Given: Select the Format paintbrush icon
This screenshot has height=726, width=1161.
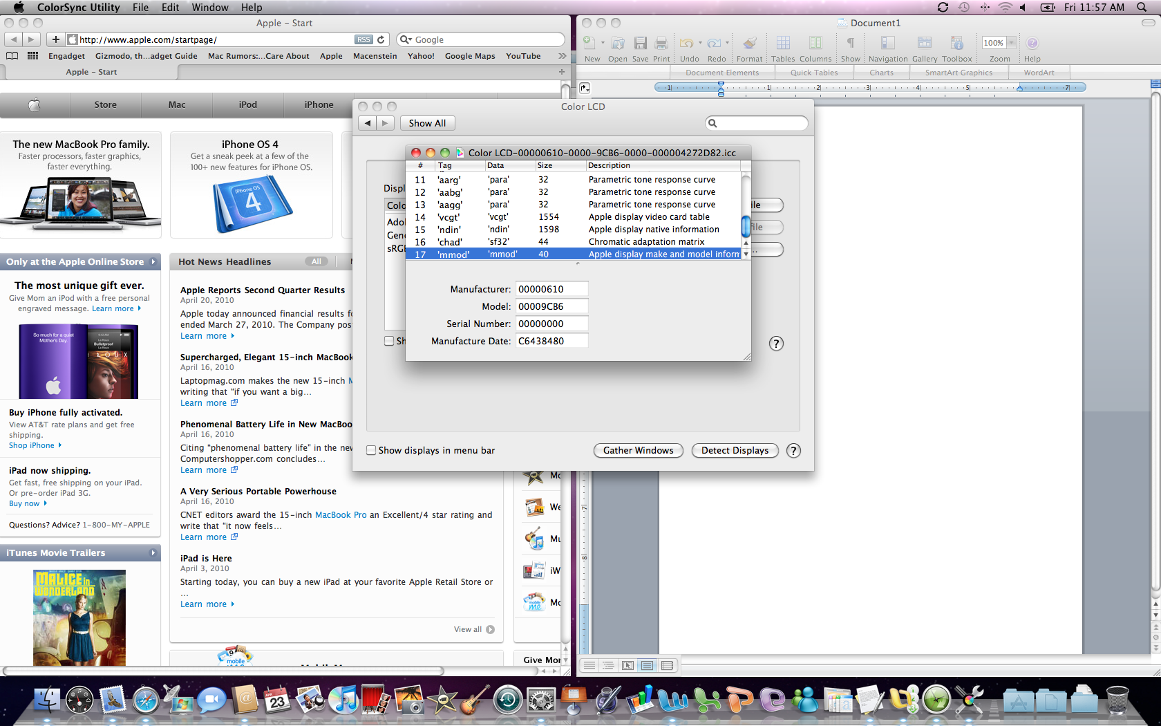Looking at the screenshot, I should point(750,43).
